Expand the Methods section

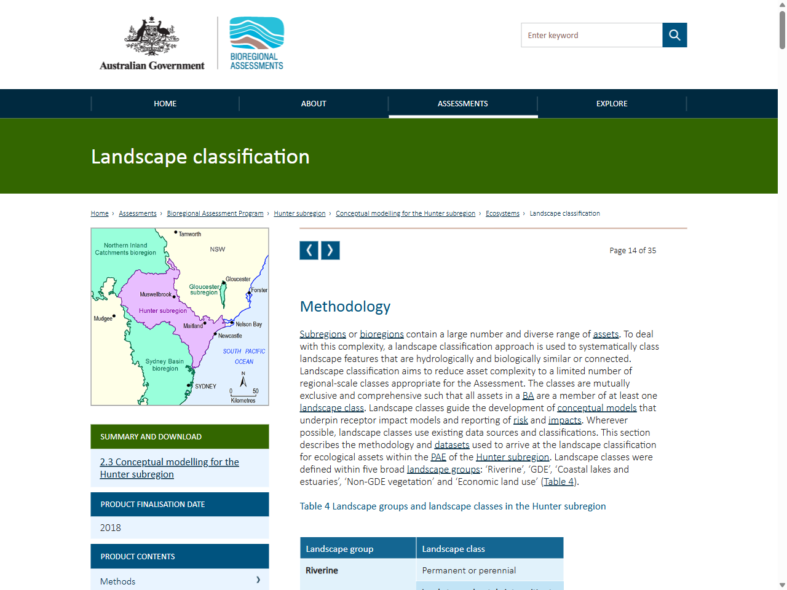coord(180,581)
